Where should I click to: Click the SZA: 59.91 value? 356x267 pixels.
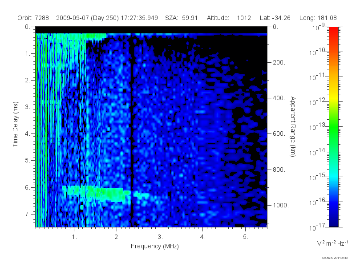point(182,18)
